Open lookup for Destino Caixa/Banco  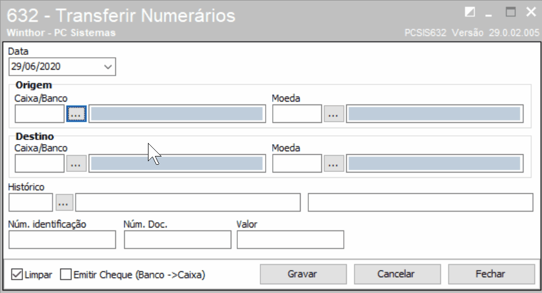pyautogui.click(x=76, y=164)
